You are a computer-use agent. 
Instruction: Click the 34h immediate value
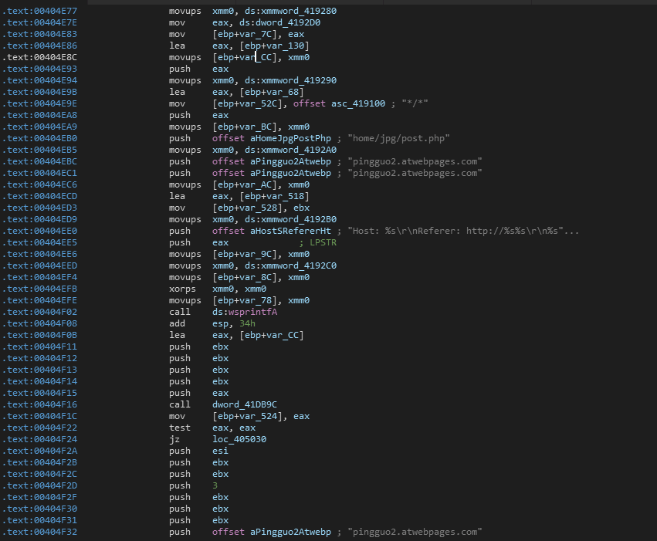pos(247,323)
